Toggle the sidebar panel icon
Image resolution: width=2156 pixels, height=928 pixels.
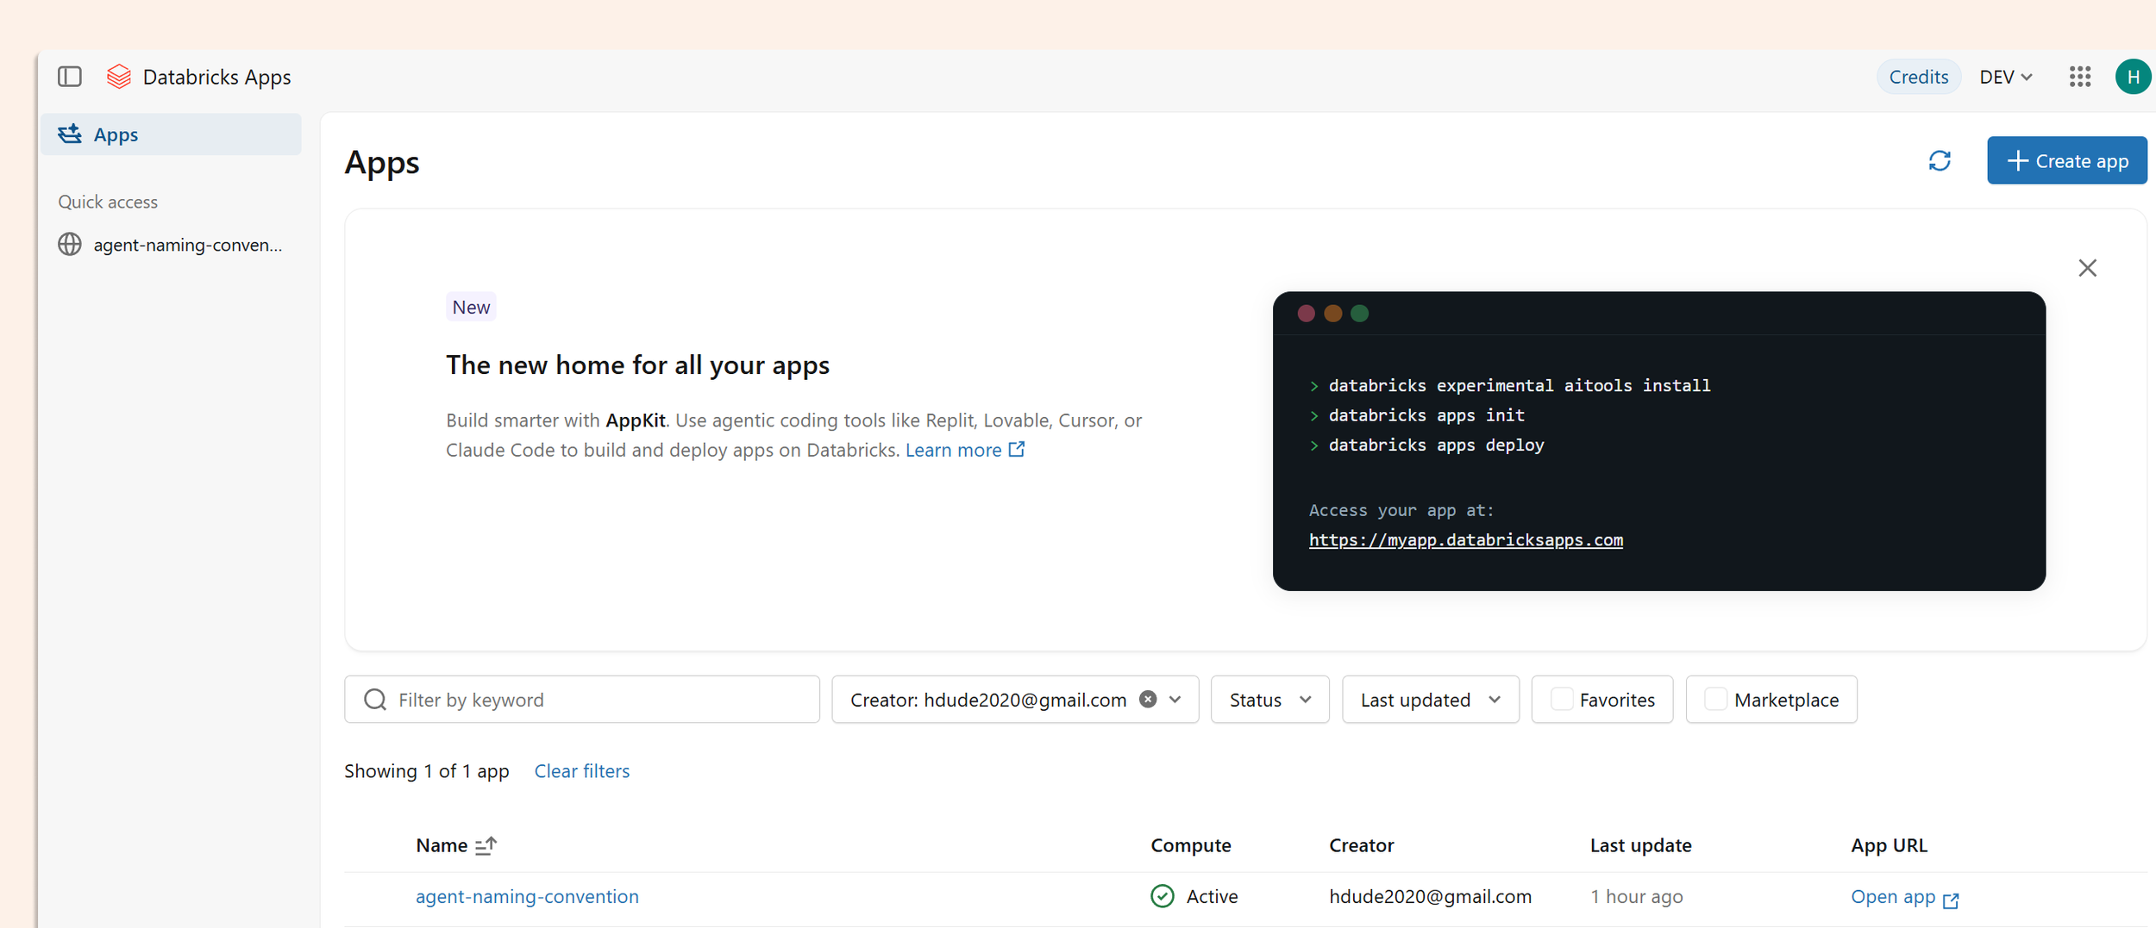click(70, 77)
